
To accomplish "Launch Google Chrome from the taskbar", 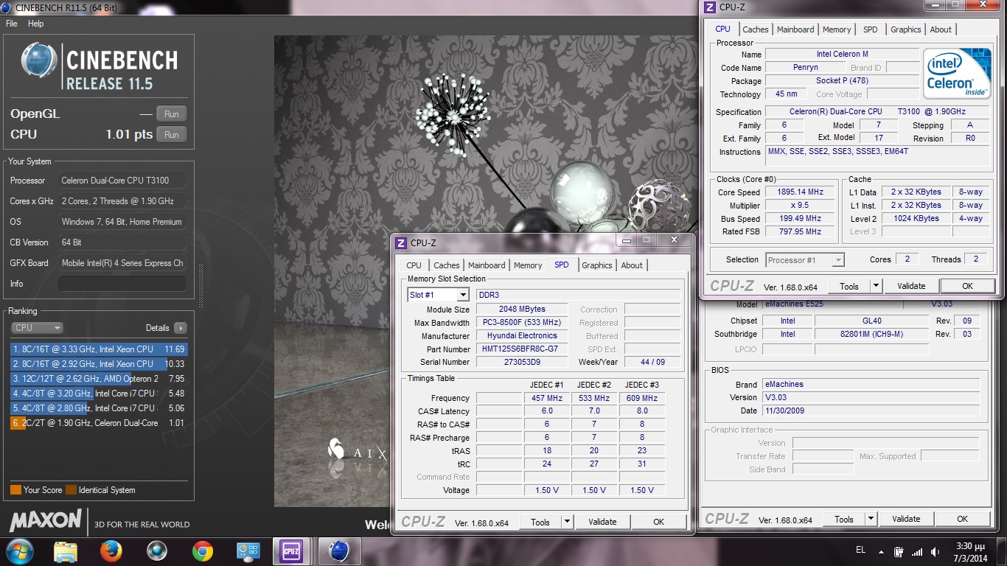I will [202, 551].
